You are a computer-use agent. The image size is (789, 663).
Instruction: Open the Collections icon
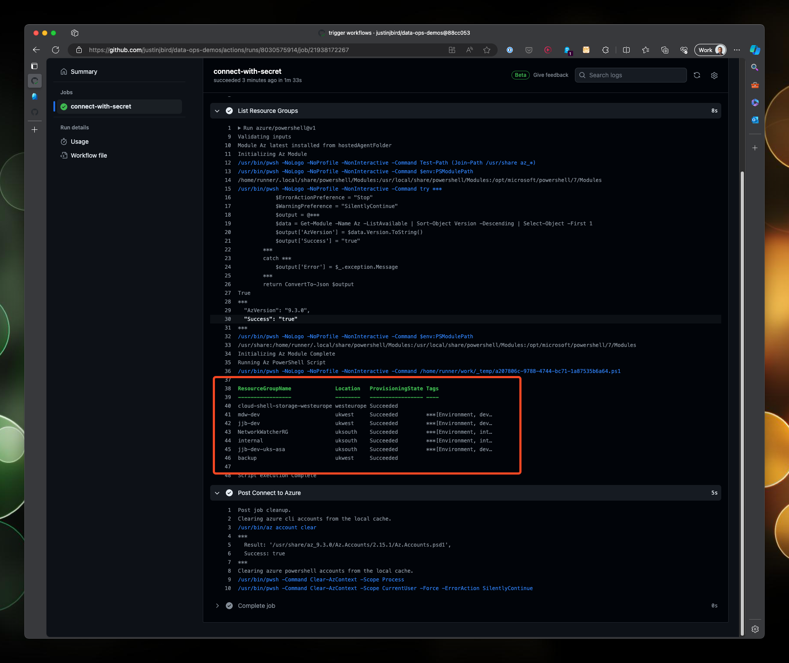coord(665,50)
